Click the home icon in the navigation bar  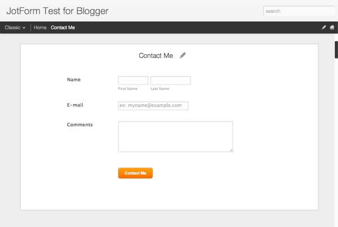tap(332, 27)
